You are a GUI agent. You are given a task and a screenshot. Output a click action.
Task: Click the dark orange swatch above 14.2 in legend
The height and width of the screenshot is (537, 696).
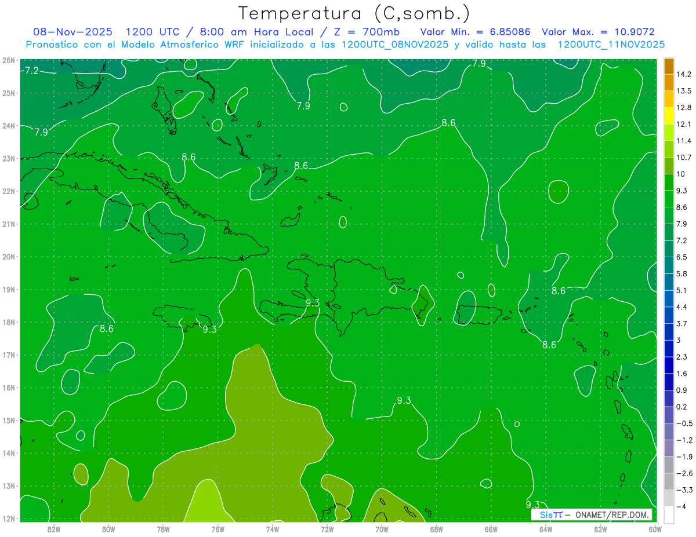(669, 66)
